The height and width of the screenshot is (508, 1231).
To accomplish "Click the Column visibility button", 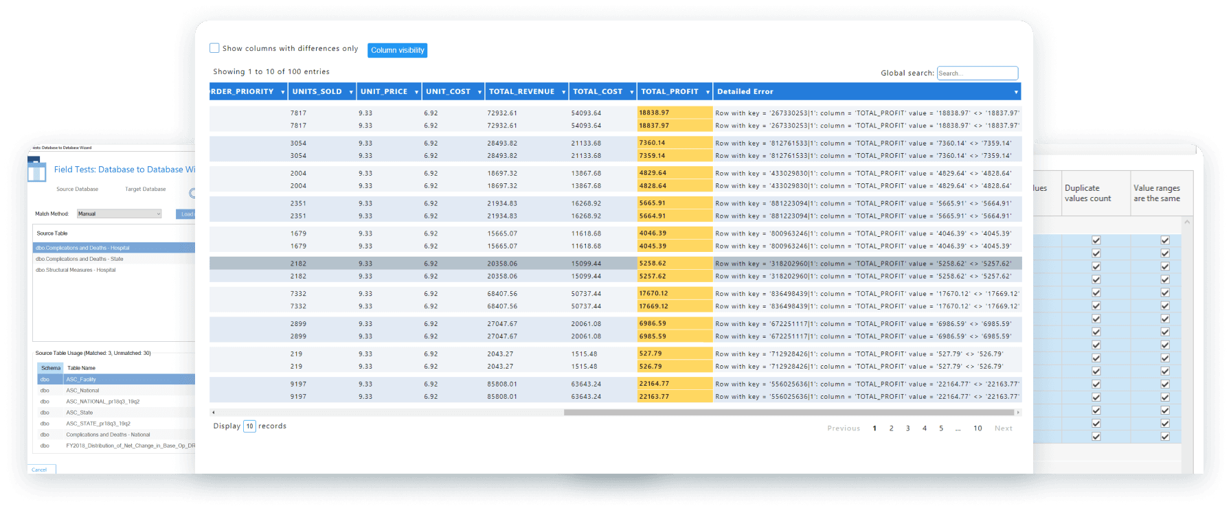I will click(x=397, y=50).
